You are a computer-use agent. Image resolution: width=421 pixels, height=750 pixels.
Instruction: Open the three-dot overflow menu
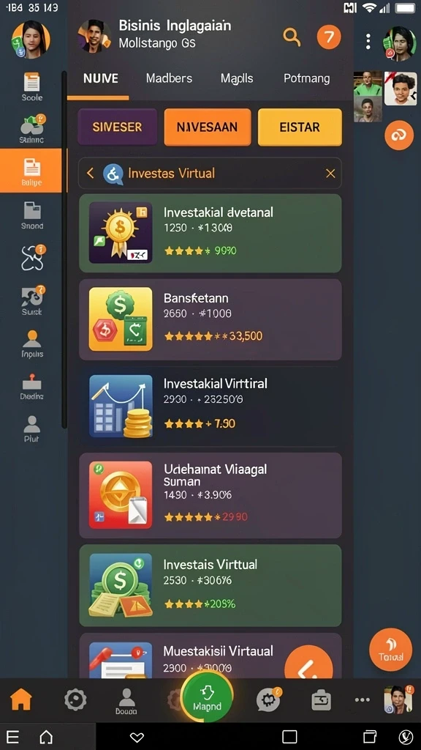pos(368,42)
